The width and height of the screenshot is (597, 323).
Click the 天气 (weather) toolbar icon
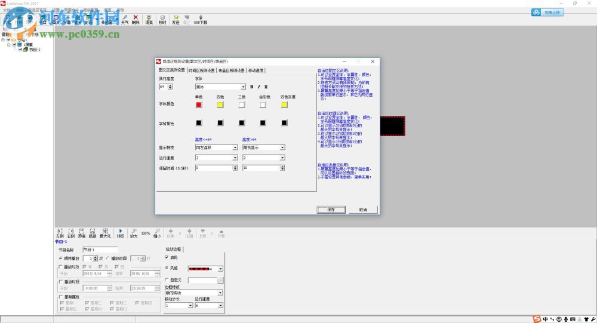125,19
